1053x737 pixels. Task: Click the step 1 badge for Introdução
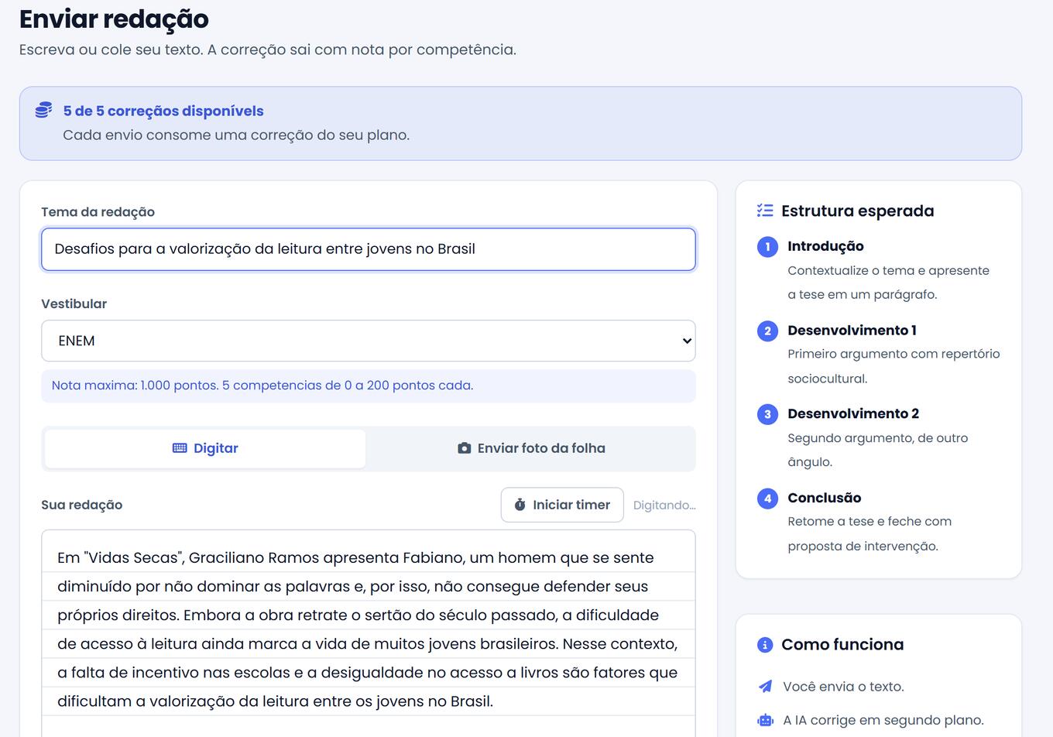click(767, 247)
